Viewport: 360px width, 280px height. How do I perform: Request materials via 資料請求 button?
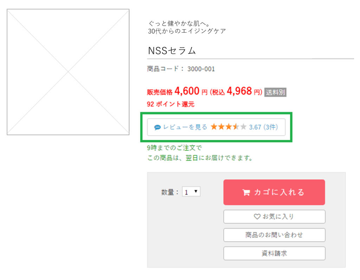(274, 253)
